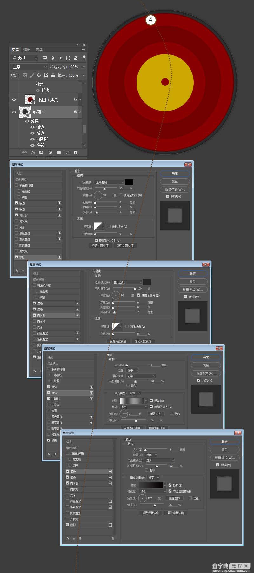Open 不透明度 dropdown arrow in Layers panel
Screen dimensions: 254x573
tap(84, 67)
